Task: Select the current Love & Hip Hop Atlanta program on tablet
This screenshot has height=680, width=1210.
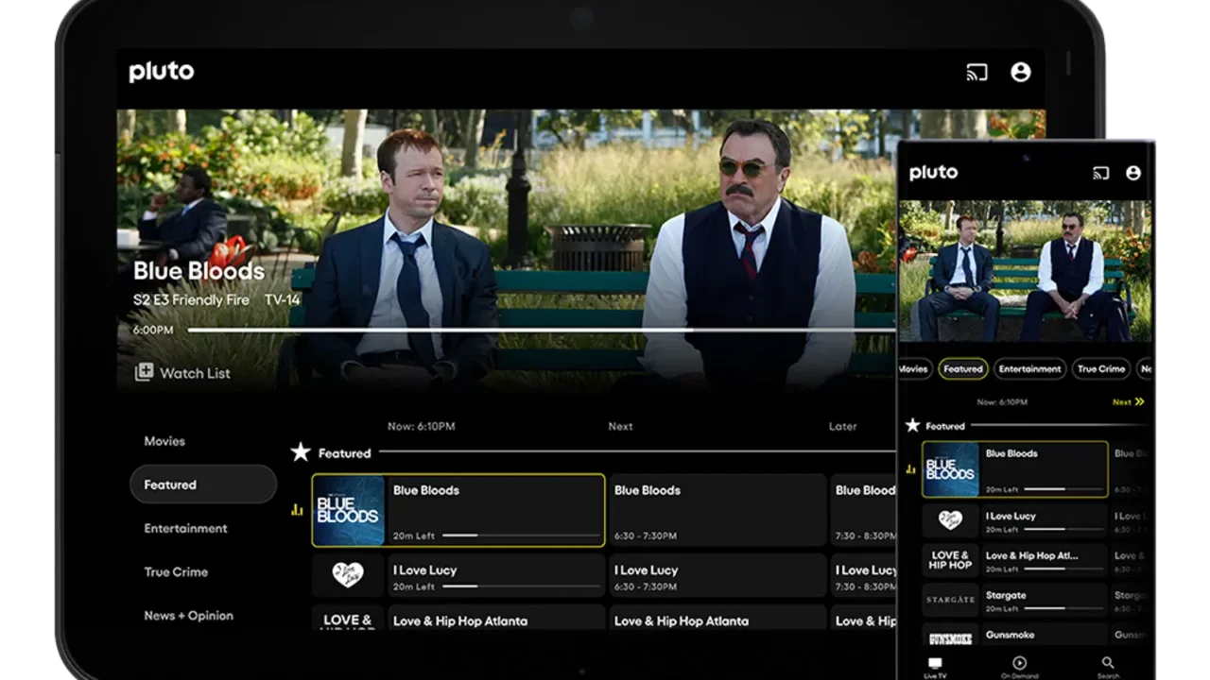Action: coord(495,618)
